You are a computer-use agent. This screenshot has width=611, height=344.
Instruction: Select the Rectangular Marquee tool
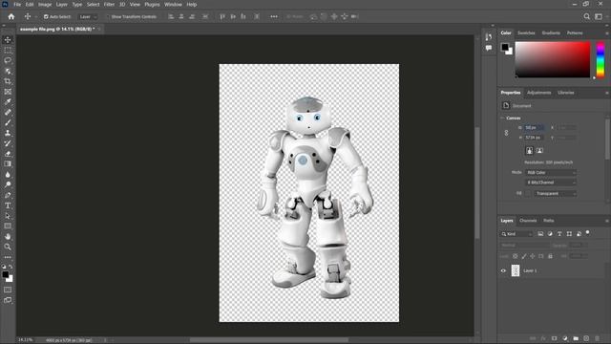pyautogui.click(x=8, y=51)
